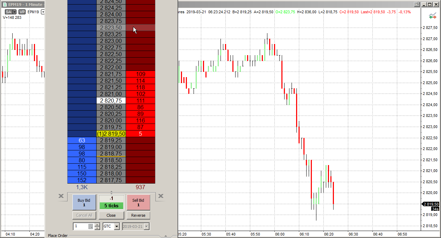Click price cell 2 823,50 in ladder
The width and height of the screenshot is (441, 238).
tap(111, 28)
